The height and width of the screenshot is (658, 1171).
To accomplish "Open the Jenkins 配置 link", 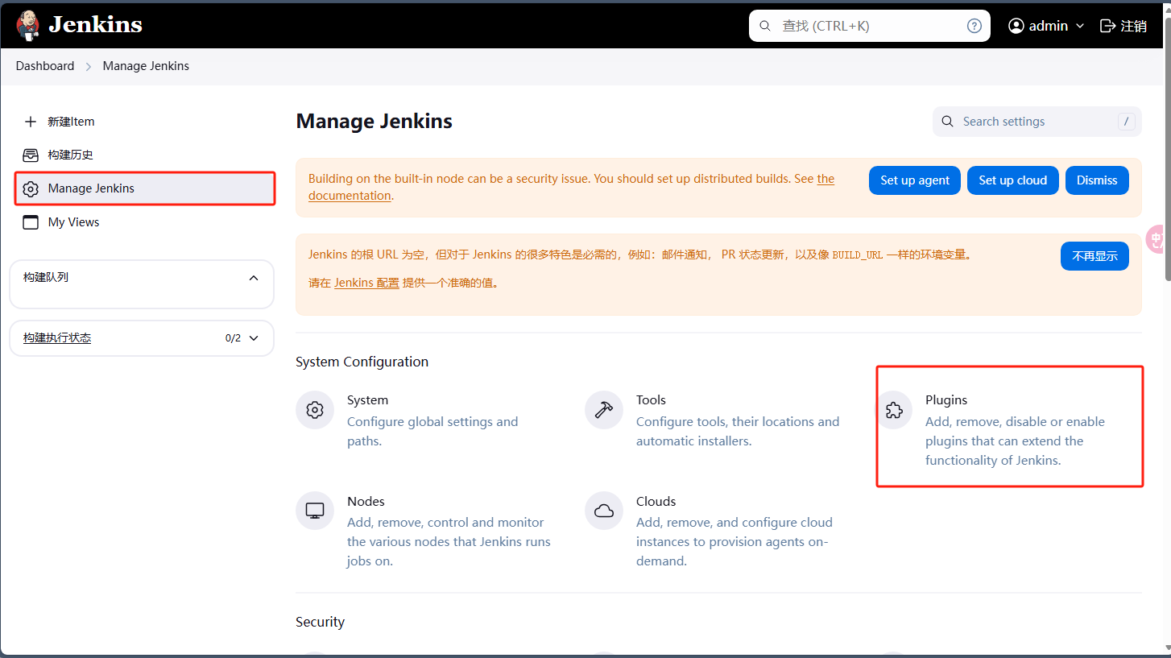I will 366,283.
